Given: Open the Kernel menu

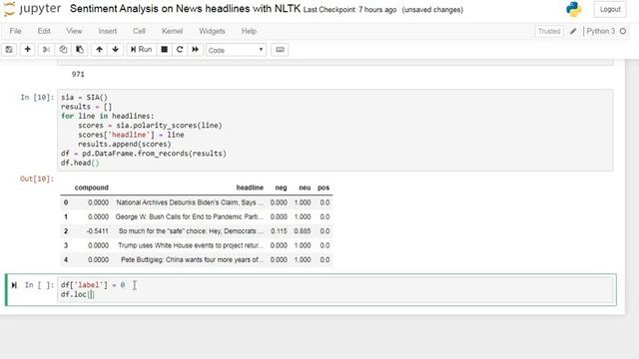Looking at the screenshot, I should pyautogui.click(x=172, y=31).
